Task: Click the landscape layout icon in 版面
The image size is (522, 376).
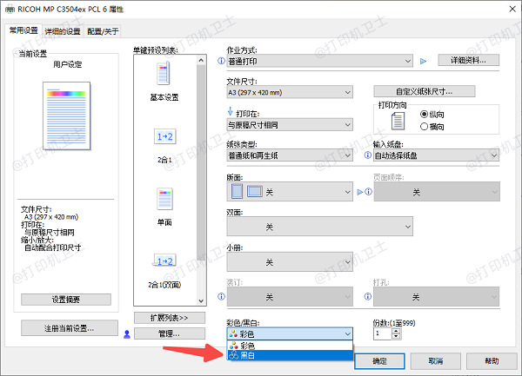Action: 255,191
